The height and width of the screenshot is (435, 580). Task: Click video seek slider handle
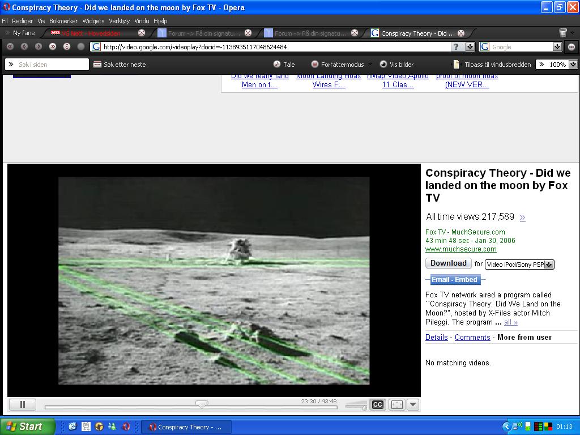click(202, 403)
